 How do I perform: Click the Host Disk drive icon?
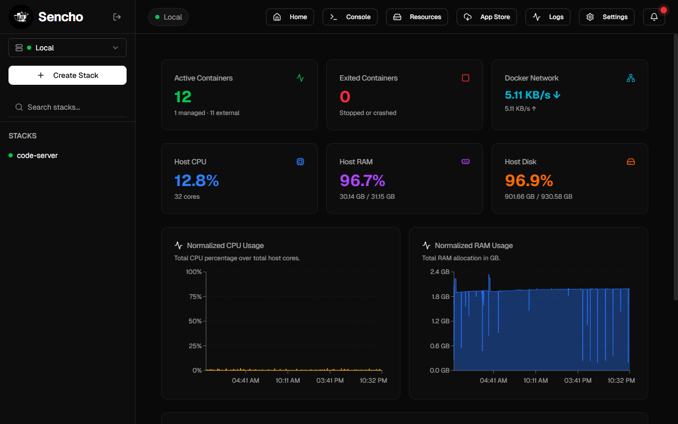coord(631,162)
